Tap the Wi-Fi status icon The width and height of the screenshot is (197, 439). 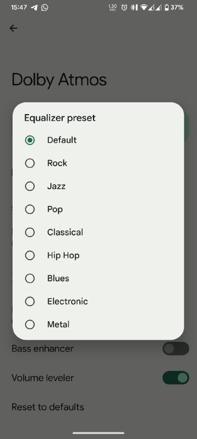[x=144, y=8]
